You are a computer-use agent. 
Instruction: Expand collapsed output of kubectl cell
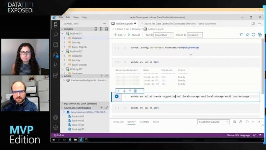191,55
